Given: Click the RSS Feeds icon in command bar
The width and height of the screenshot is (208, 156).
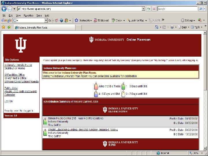Looking at the screenshot, I should click(x=164, y=27).
